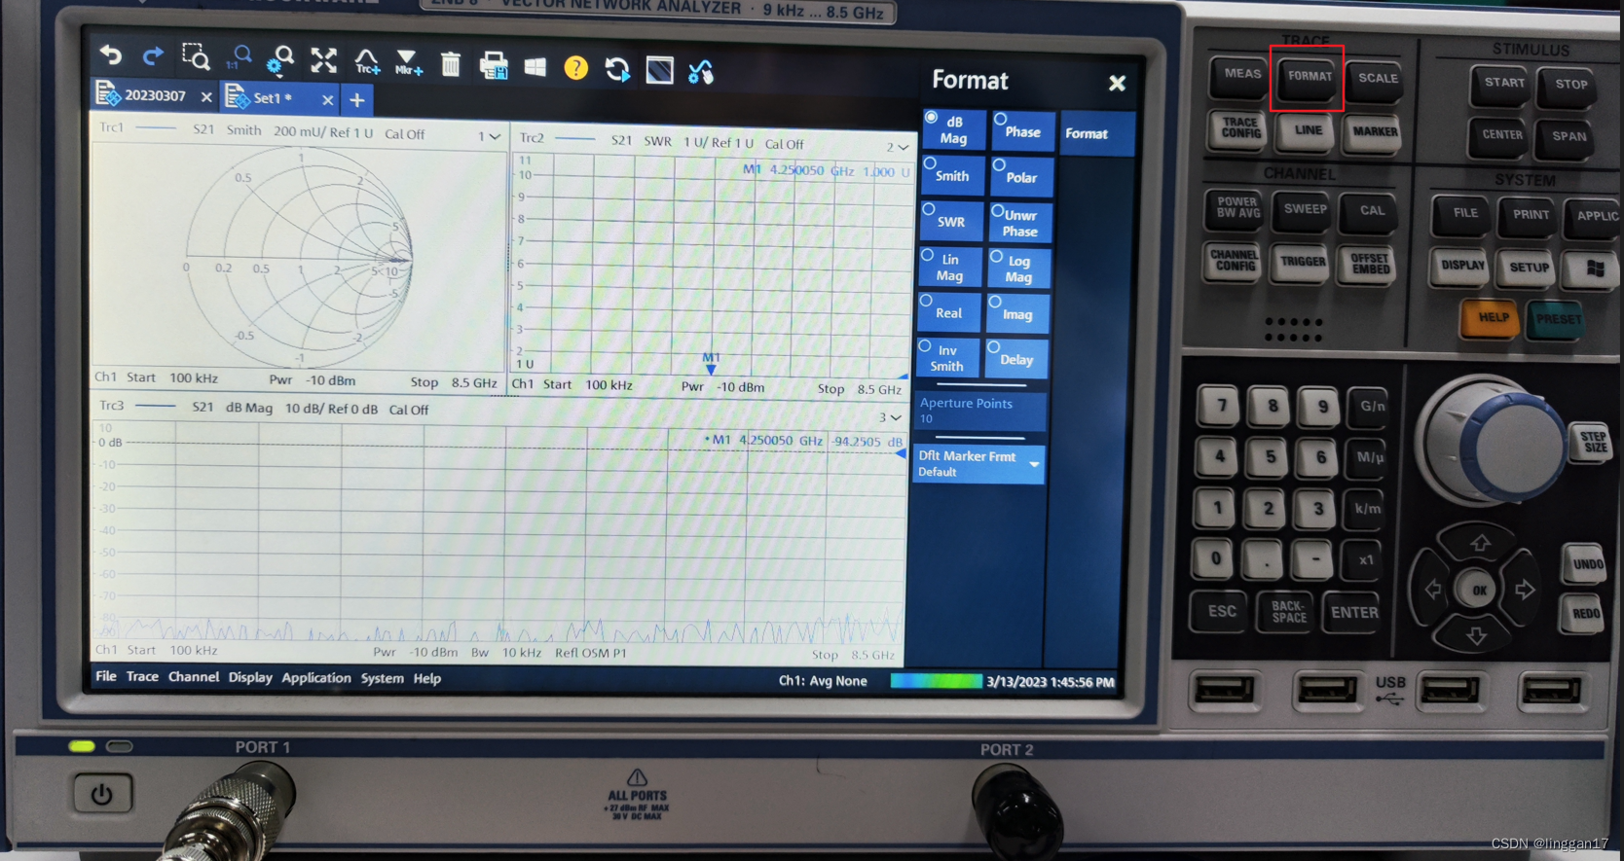This screenshot has height=861, width=1624.
Task: Open the Display menu
Action: (250, 677)
